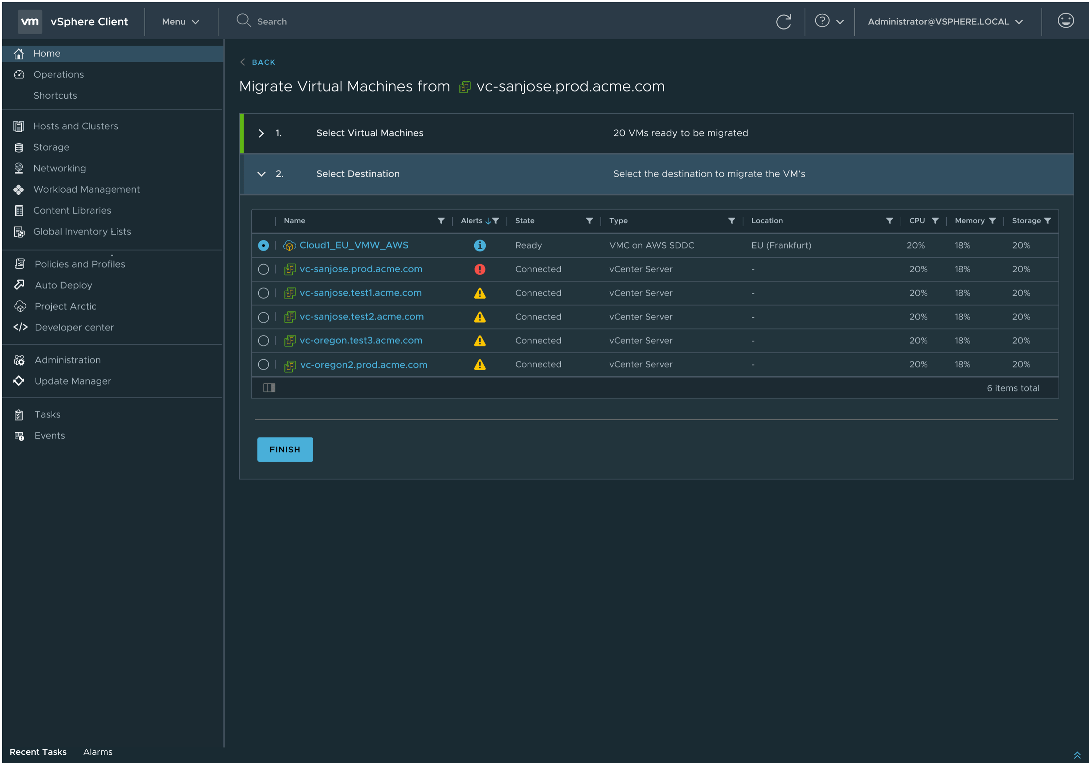Image resolution: width=1092 pixels, height=767 pixels.
Task: Click the column picker icon below table
Action: pos(269,388)
